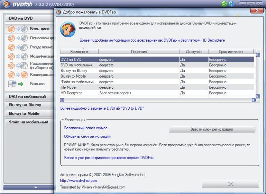Click the table horizontal scroll right arrow
266x194 pixels.
[253, 100]
